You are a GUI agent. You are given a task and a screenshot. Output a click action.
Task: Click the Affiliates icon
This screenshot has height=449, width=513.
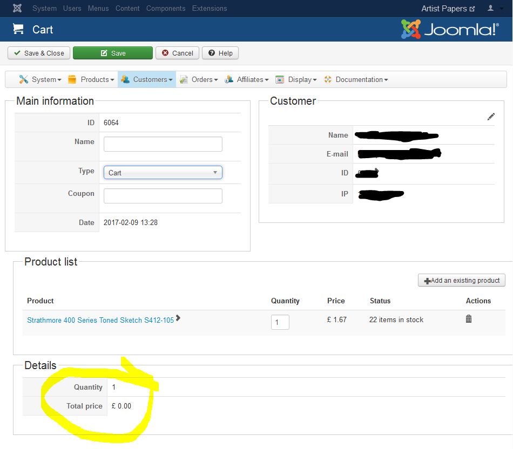click(x=229, y=79)
